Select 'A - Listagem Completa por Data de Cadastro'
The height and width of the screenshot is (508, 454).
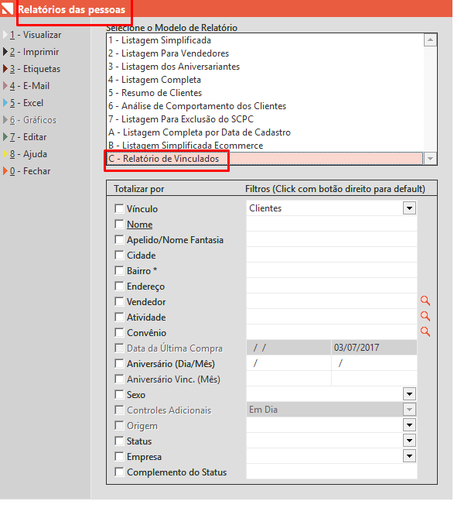click(x=265, y=132)
